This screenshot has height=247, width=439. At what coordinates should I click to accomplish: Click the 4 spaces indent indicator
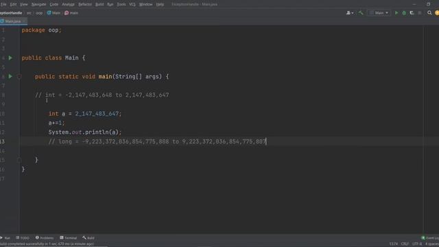pos(432,244)
